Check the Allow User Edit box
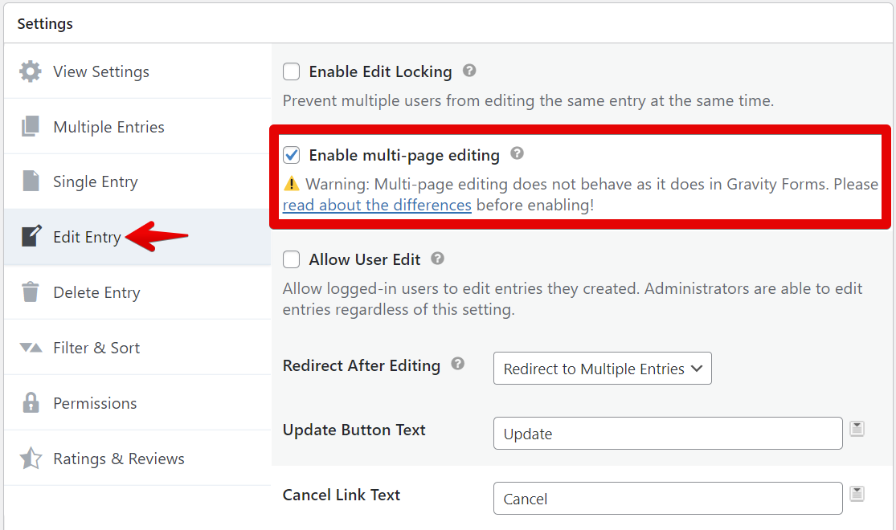 (291, 259)
